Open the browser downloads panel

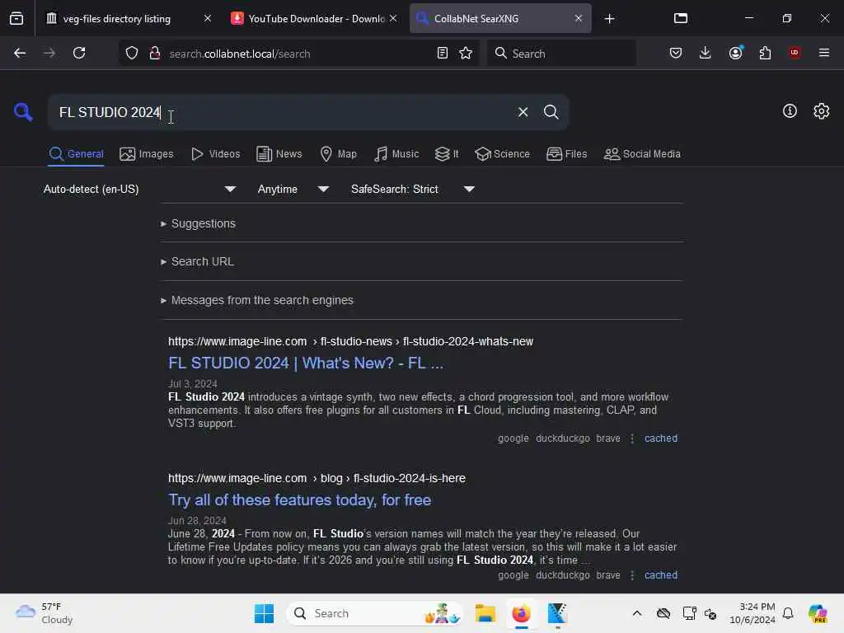706,54
